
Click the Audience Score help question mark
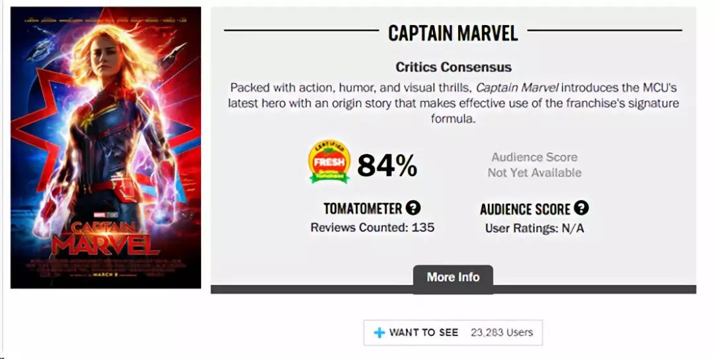tap(581, 209)
